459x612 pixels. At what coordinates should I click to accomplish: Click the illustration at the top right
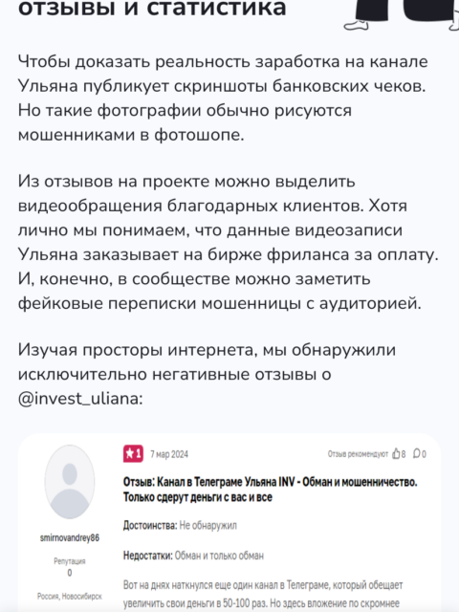click(x=402, y=15)
